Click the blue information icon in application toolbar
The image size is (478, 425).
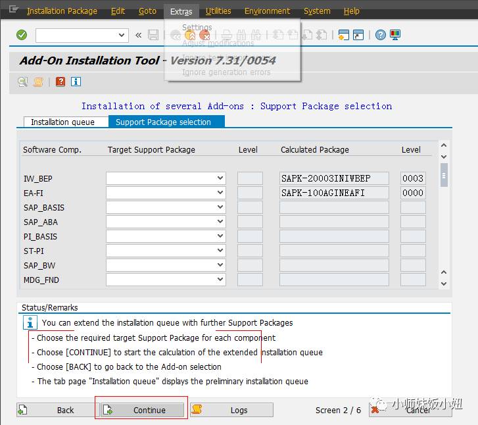click(76, 82)
